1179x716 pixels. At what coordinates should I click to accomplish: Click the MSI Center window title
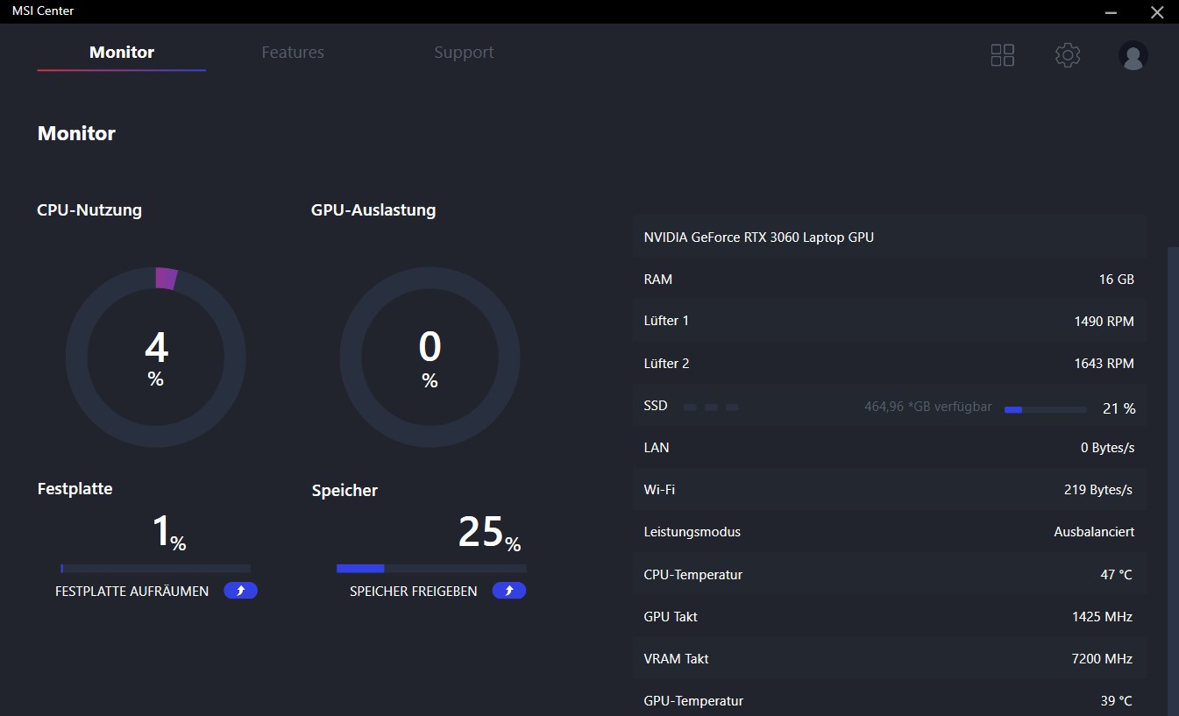click(43, 11)
